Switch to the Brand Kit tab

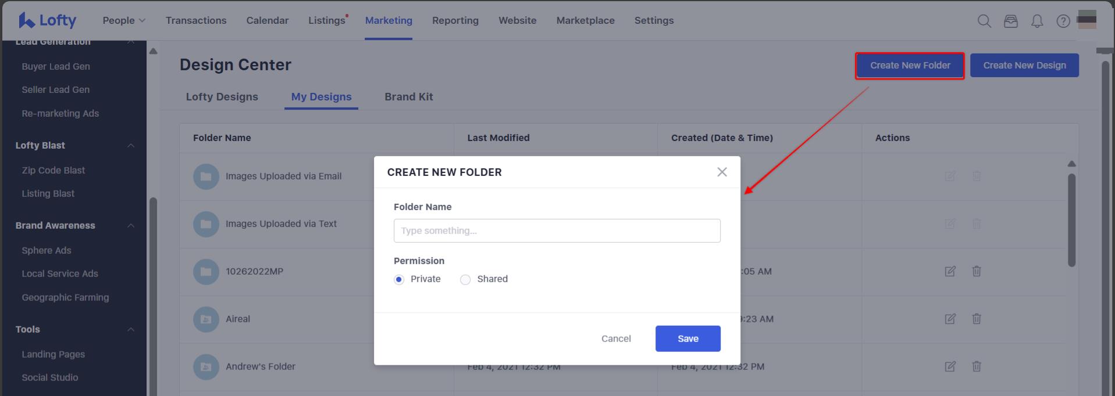(x=408, y=97)
